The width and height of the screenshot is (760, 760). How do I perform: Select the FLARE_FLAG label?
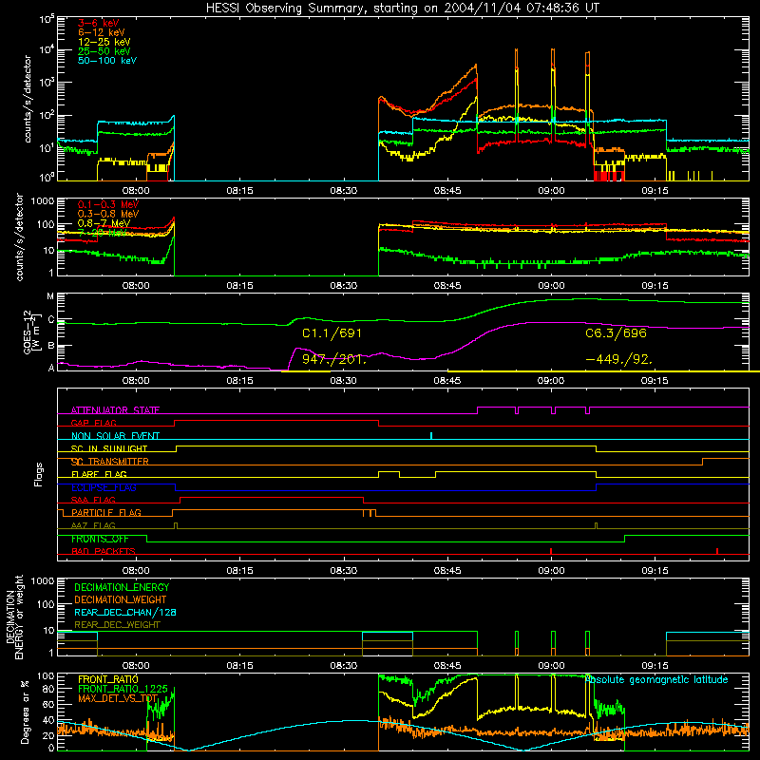[99, 474]
